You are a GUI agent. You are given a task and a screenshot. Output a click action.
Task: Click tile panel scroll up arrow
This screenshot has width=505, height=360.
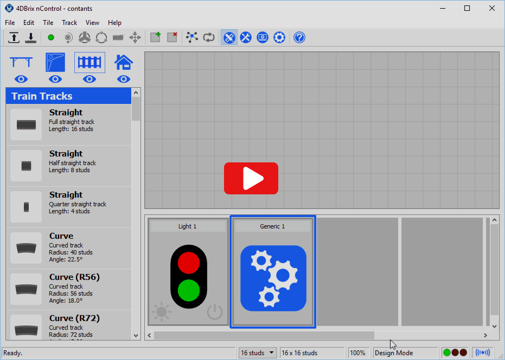[494, 220]
